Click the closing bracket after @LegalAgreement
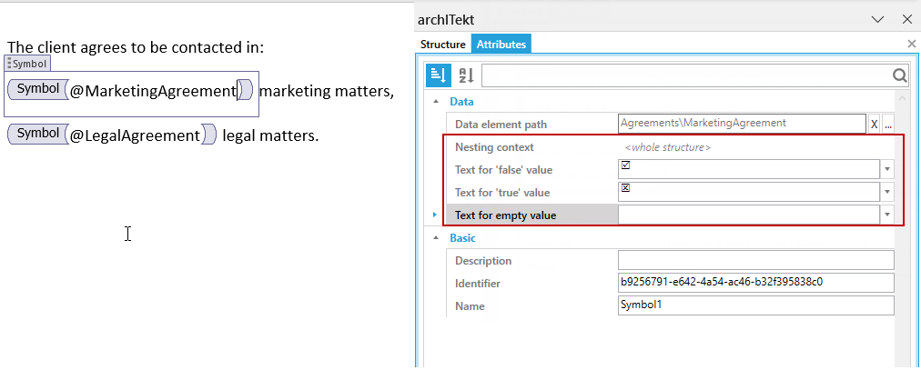Image resolution: width=921 pixels, height=370 pixels. point(209,135)
